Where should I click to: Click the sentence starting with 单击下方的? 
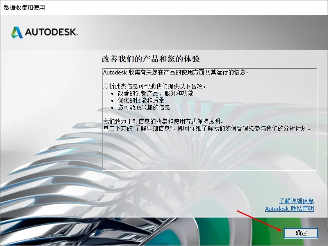coord(207,128)
